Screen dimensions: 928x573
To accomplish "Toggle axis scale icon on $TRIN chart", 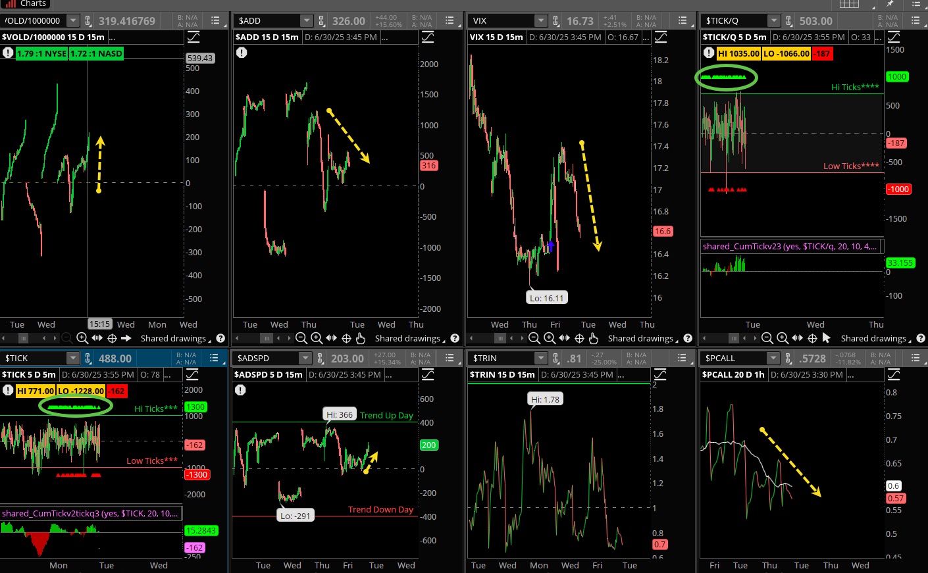I will (660, 374).
